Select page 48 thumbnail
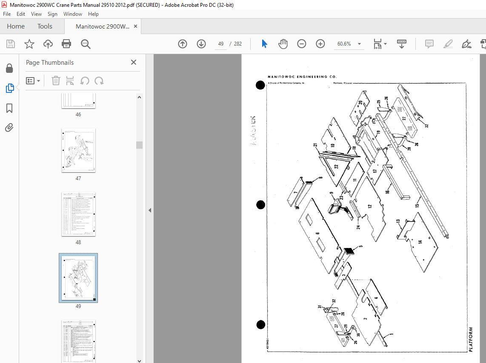486x363 pixels. click(x=78, y=214)
